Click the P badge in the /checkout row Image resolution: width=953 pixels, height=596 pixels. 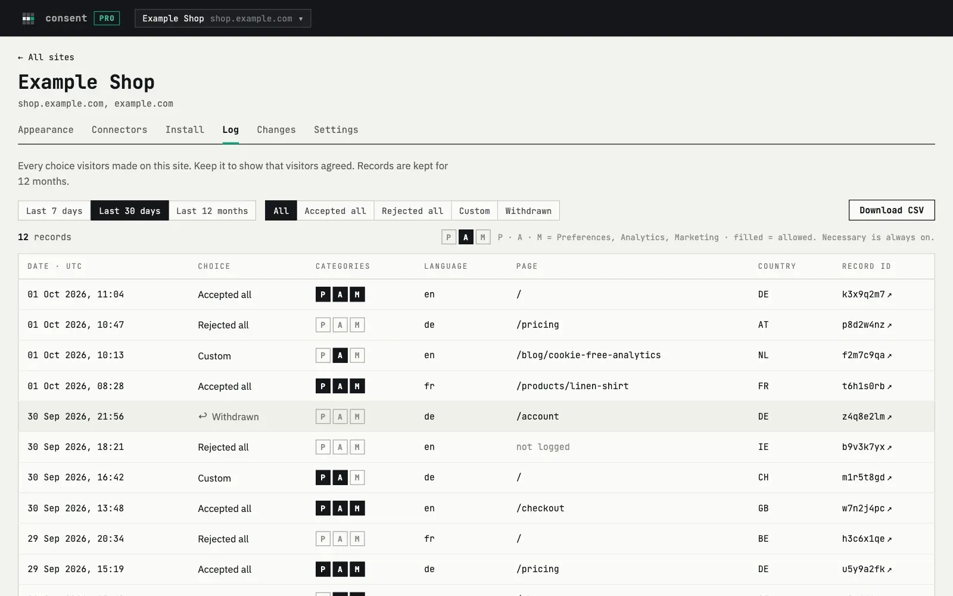click(323, 508)
